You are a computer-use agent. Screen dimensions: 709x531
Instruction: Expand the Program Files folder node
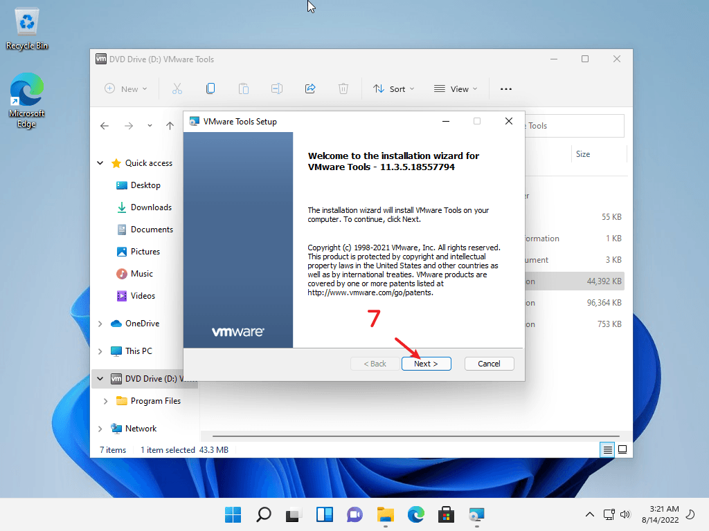105,401
